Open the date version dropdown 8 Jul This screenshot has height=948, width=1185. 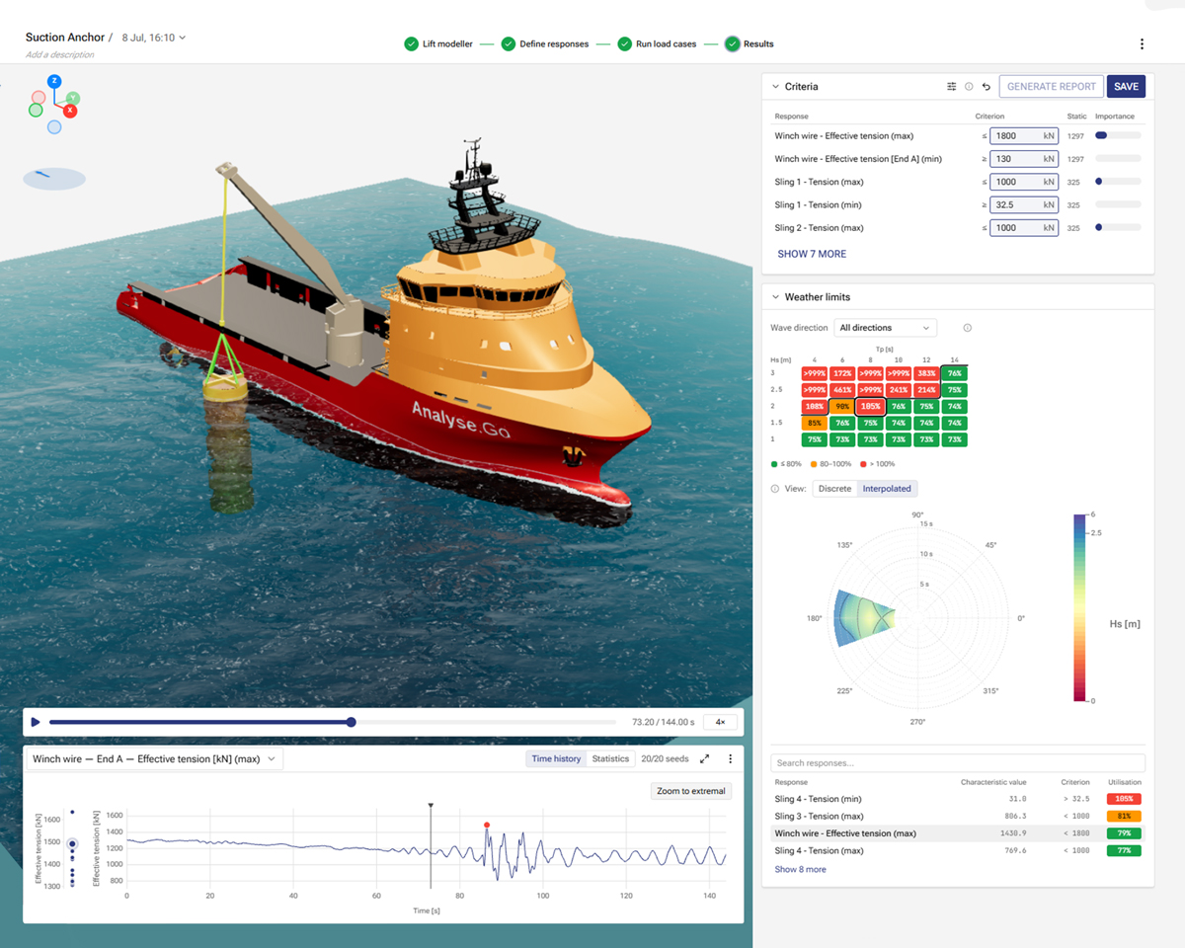(x=153, y=38)
